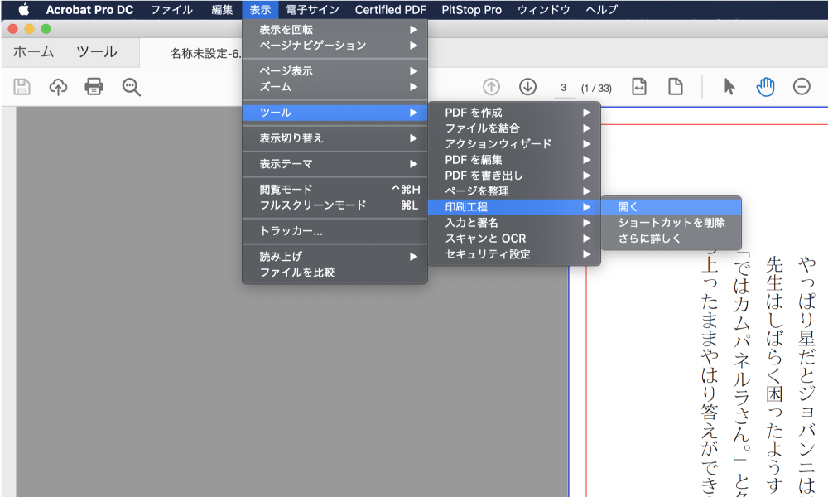Click the magnifier search icon

click(131, 87)
